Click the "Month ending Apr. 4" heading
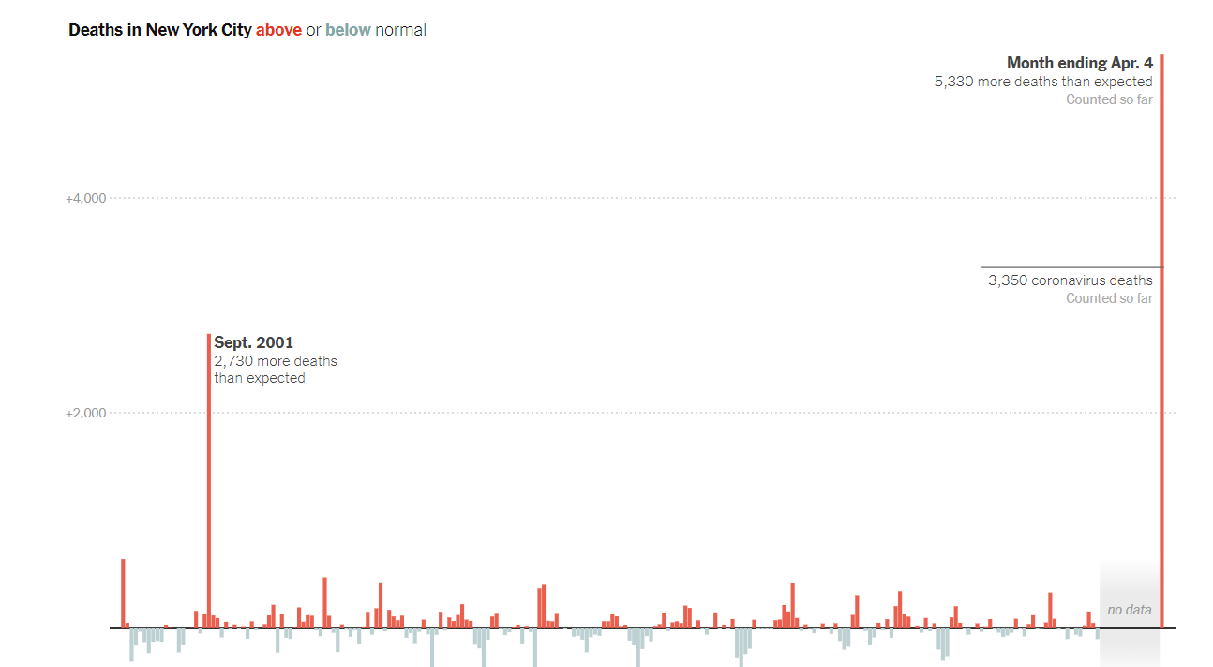1213x667 pixels. [x=1079, y=63]
